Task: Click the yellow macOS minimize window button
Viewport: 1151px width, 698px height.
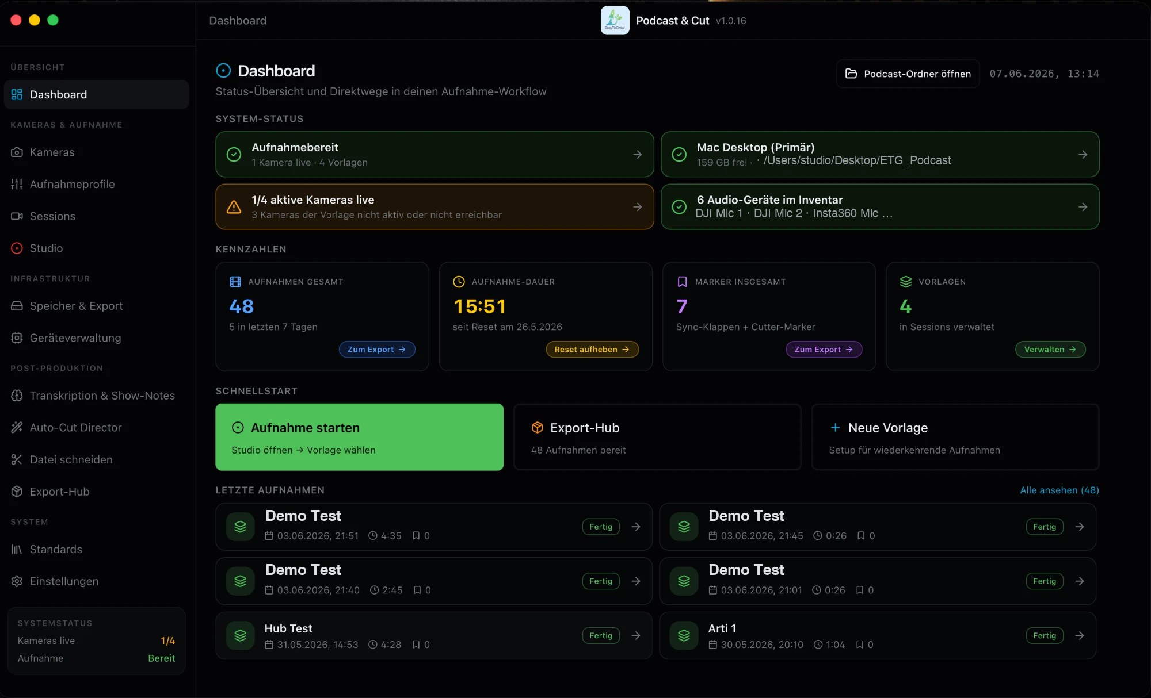Action: coord(35,20)
